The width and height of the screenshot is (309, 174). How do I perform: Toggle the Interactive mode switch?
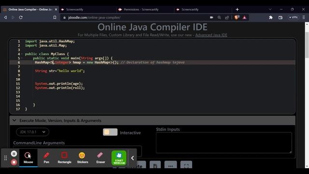(110, 132)
